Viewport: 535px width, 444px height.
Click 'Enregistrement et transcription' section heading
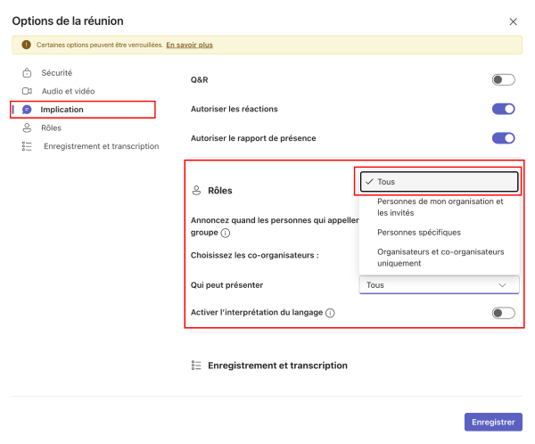pyautogui.click(x=277, y=366)
